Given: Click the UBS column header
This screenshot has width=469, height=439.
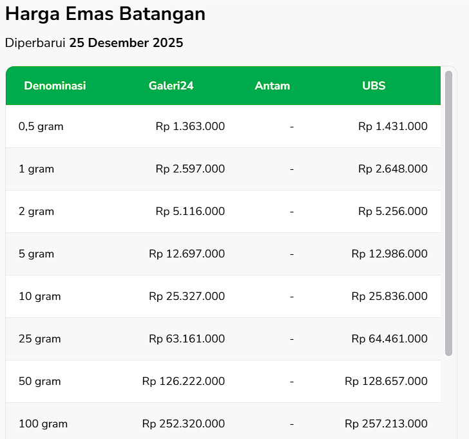Looking at the screenshot, I should tap(374, 86).
